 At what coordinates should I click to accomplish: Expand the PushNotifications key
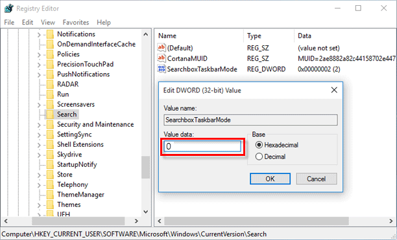click(x=39, y=74)
